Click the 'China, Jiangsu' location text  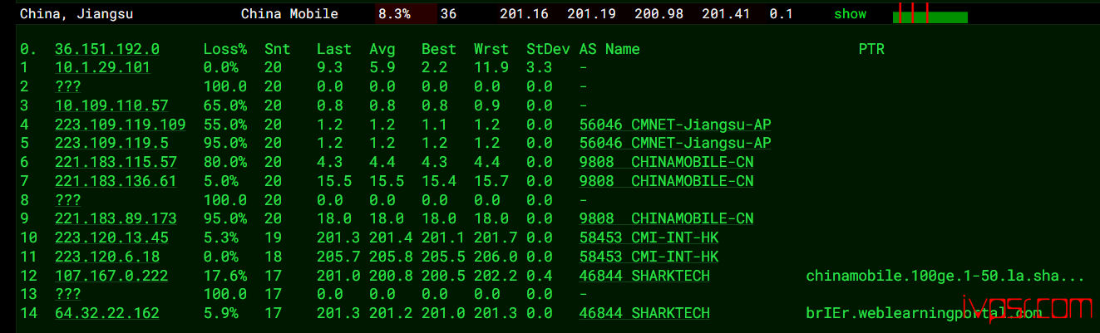(x=76, y=14)
